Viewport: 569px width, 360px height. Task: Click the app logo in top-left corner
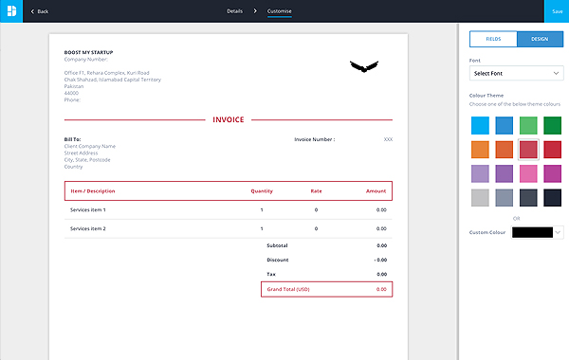coord(11,11)
